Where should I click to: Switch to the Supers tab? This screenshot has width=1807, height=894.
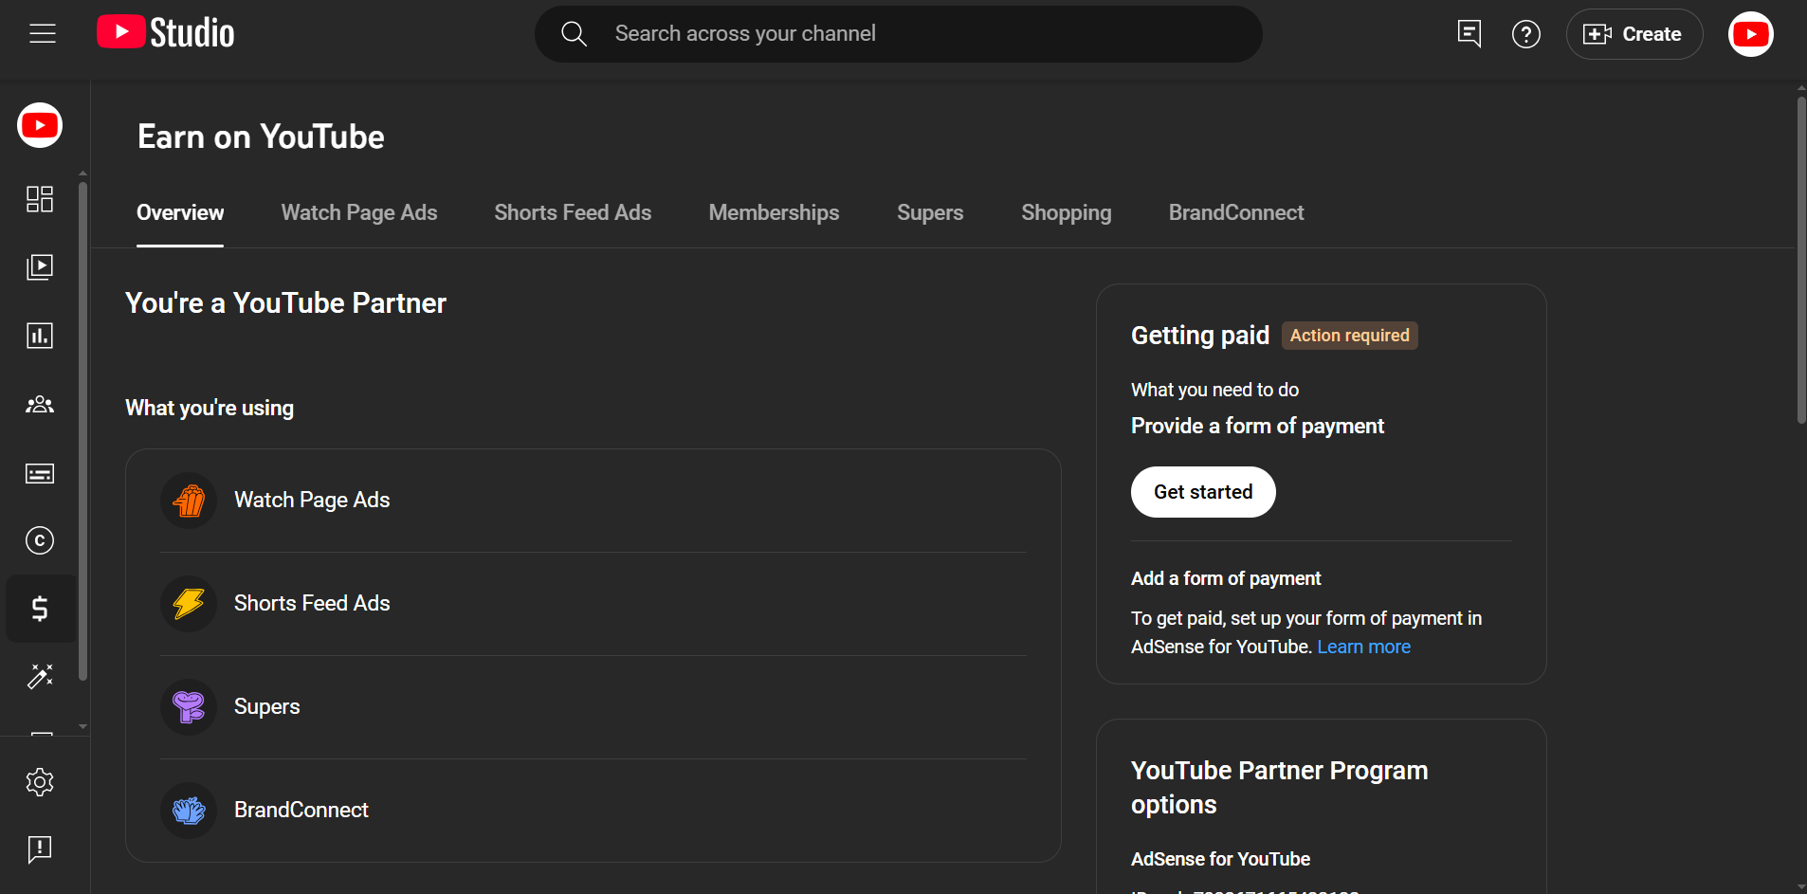(930, 213)
